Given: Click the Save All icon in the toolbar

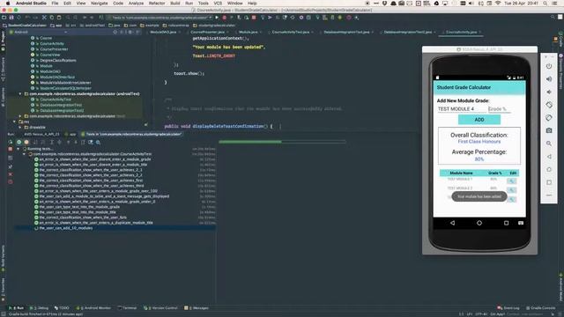Looking at the screenshot, I should coord(11,18).
